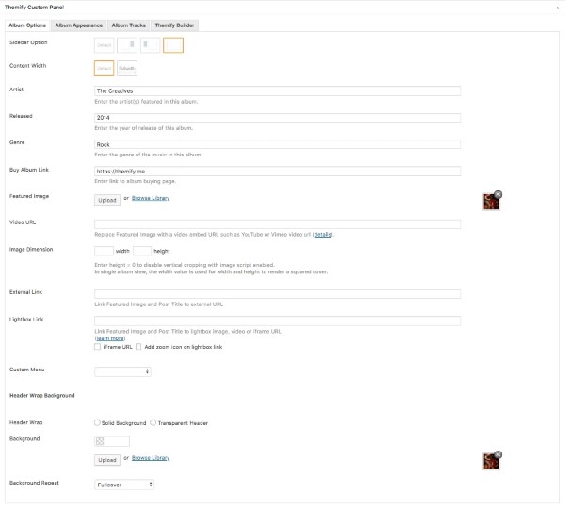
Task: Open the Background Repeat dropdown
Action: click(123, 485)
